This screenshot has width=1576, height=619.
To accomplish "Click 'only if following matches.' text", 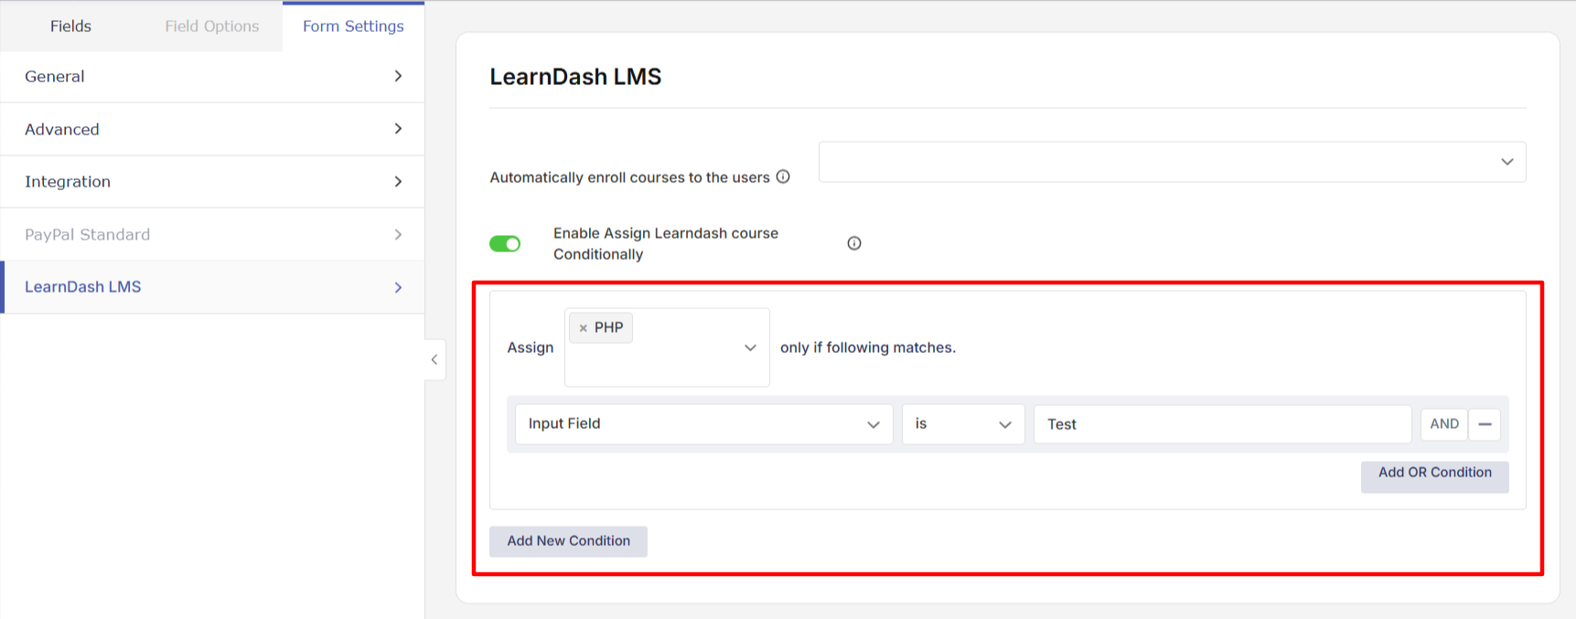I will point(868,347).
